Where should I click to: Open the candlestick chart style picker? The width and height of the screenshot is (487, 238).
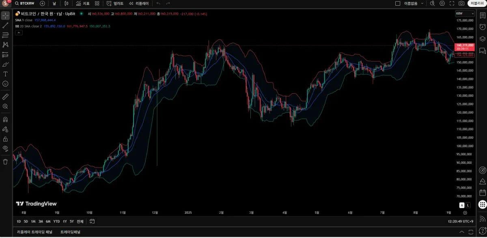coord(66,3)
